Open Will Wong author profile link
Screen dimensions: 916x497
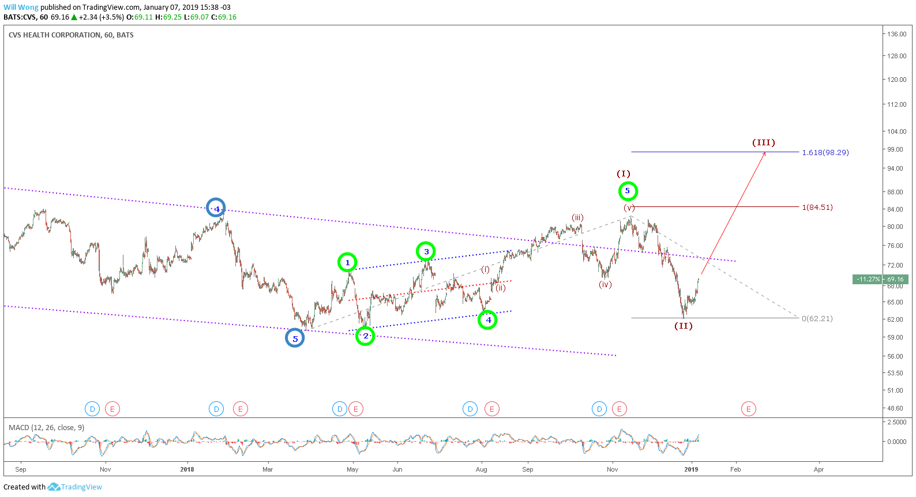(21, 7)
